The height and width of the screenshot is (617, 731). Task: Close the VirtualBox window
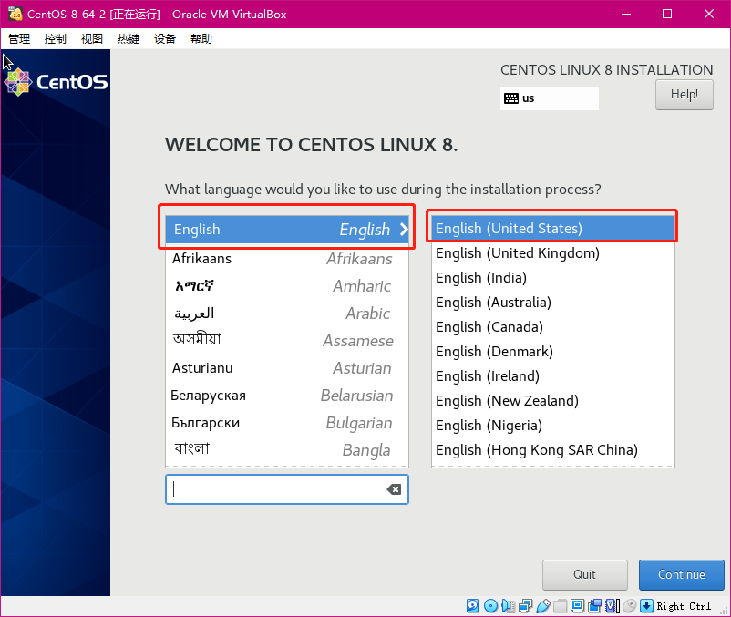[x=708, y=14]
